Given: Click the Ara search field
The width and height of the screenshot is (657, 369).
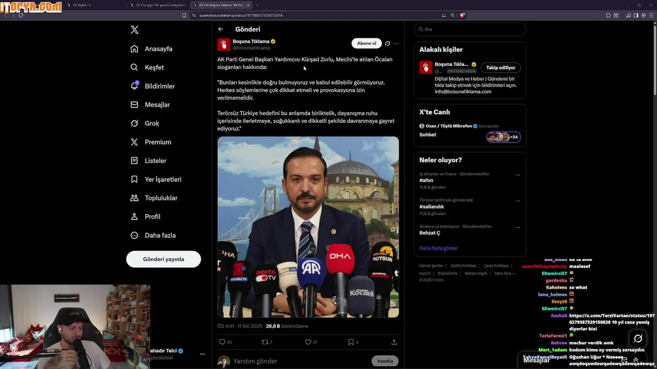Looking at the screenshot, I should 470,29.
